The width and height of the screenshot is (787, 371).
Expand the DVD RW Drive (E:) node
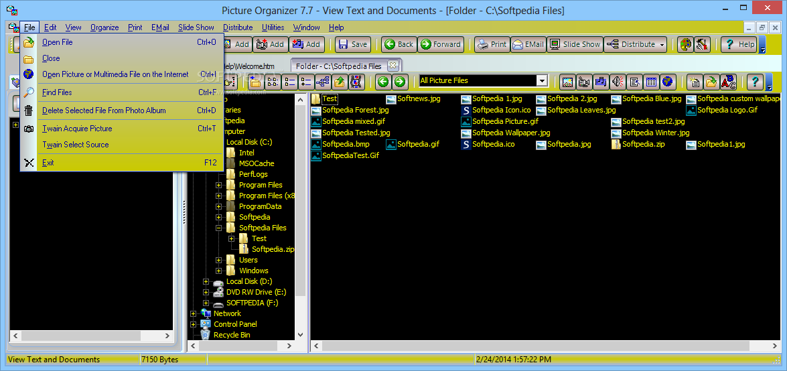point(206,292)
